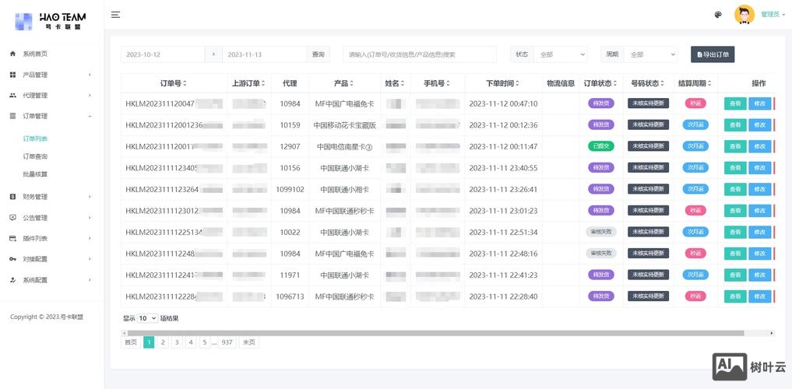Image resolution: width=792 pixels, height=389 pixels.
Task: Select the 订单查询 submenu item
Action: pos(35,156)
